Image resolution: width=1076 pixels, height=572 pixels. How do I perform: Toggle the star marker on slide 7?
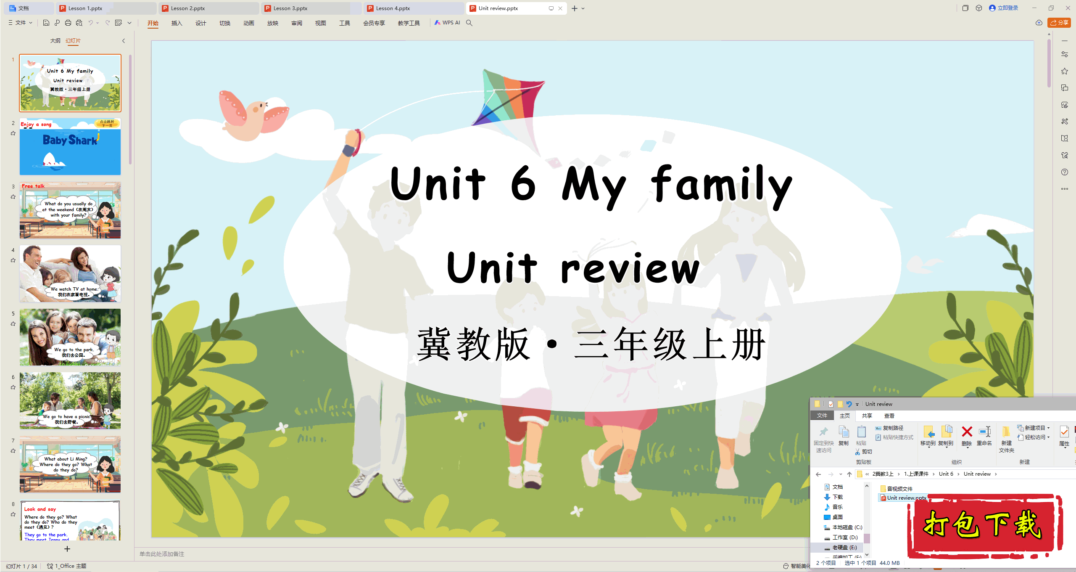[13, 451]
